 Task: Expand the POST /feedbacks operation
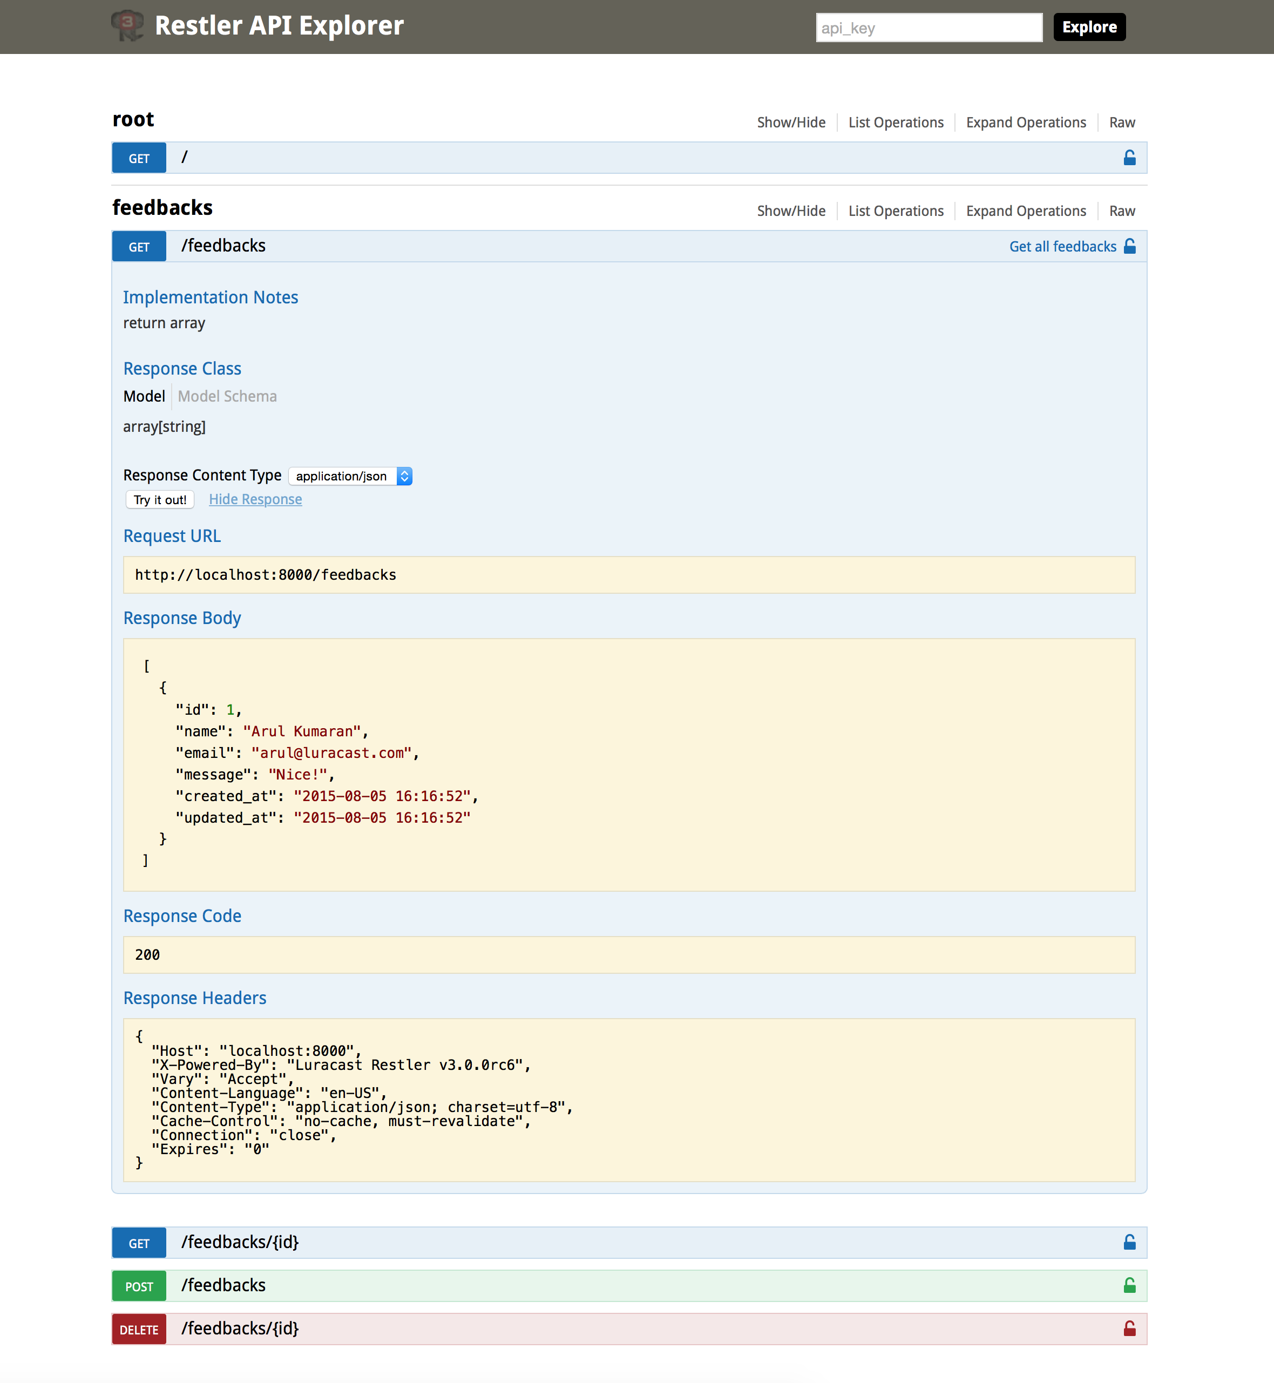(223, 1286)
